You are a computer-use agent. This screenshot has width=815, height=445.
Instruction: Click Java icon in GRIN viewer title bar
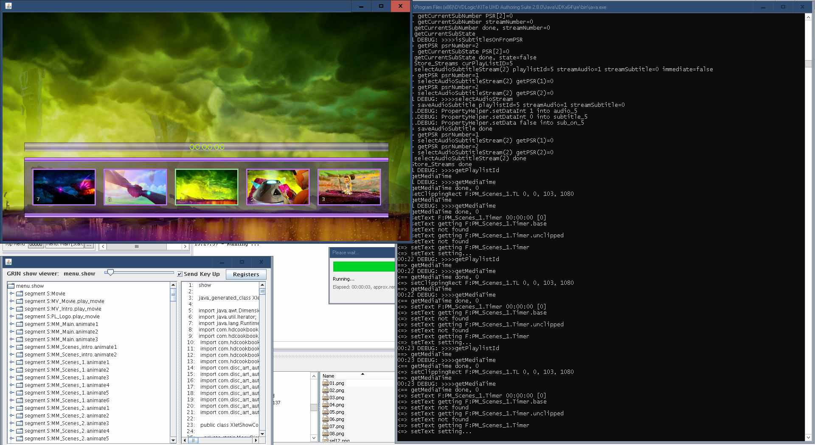(8, 262)
